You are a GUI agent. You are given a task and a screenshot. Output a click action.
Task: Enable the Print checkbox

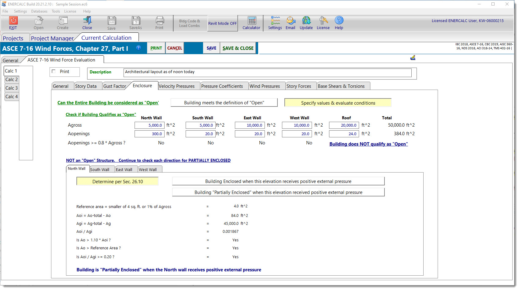54,72
